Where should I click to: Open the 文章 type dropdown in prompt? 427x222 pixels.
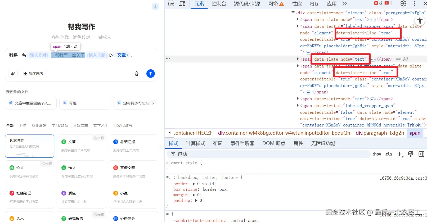click(123, 55)
